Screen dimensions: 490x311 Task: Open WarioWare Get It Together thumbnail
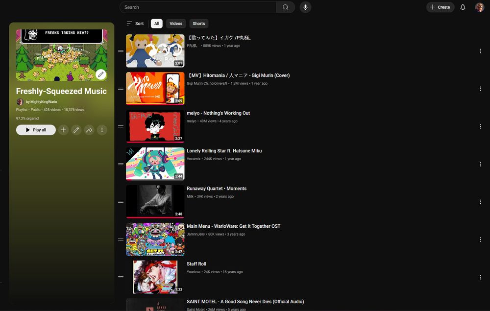[155, 239]
